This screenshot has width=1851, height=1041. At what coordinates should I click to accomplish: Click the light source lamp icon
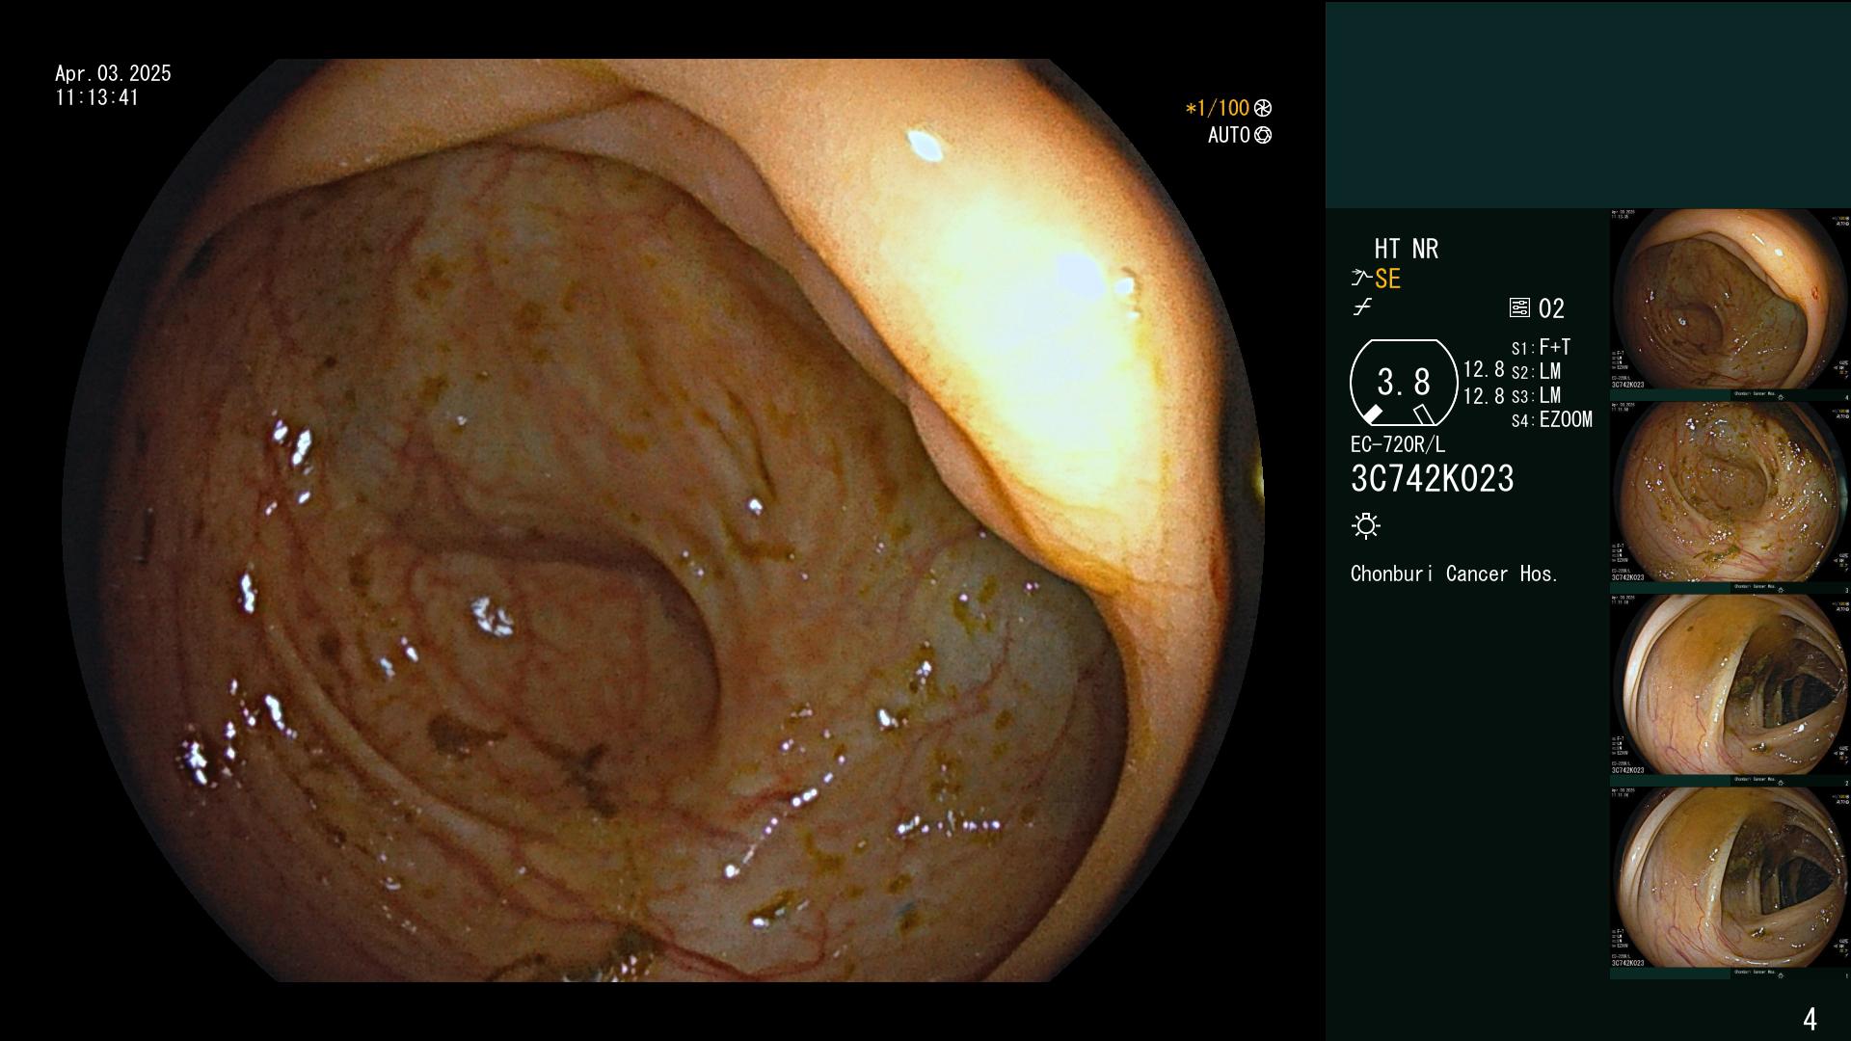[1366, 525]
